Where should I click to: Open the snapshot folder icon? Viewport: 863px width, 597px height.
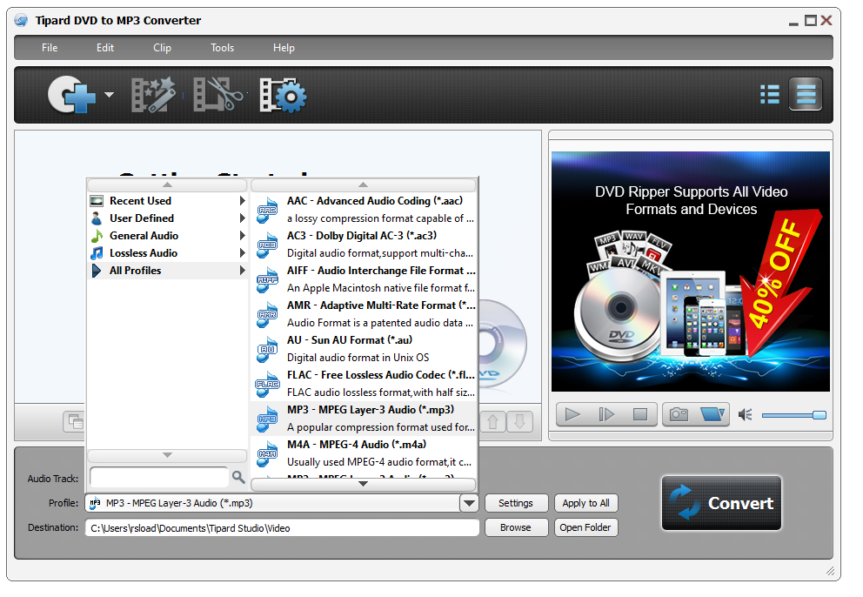pos(712,415)
